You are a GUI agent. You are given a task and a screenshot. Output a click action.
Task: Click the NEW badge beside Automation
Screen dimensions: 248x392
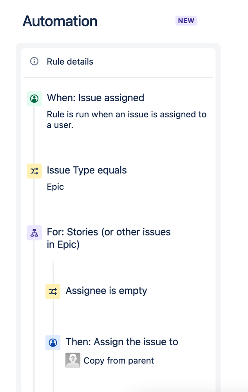(186, 21)
